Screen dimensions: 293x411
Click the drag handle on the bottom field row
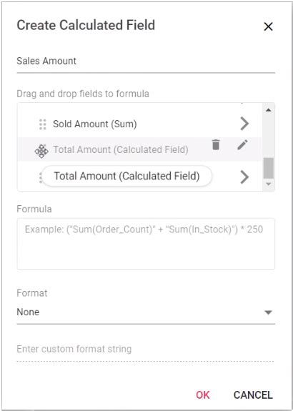click(x=40, y=177)
